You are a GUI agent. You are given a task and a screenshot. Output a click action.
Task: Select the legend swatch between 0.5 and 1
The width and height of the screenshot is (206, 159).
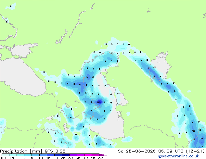[x=13, y=155]
